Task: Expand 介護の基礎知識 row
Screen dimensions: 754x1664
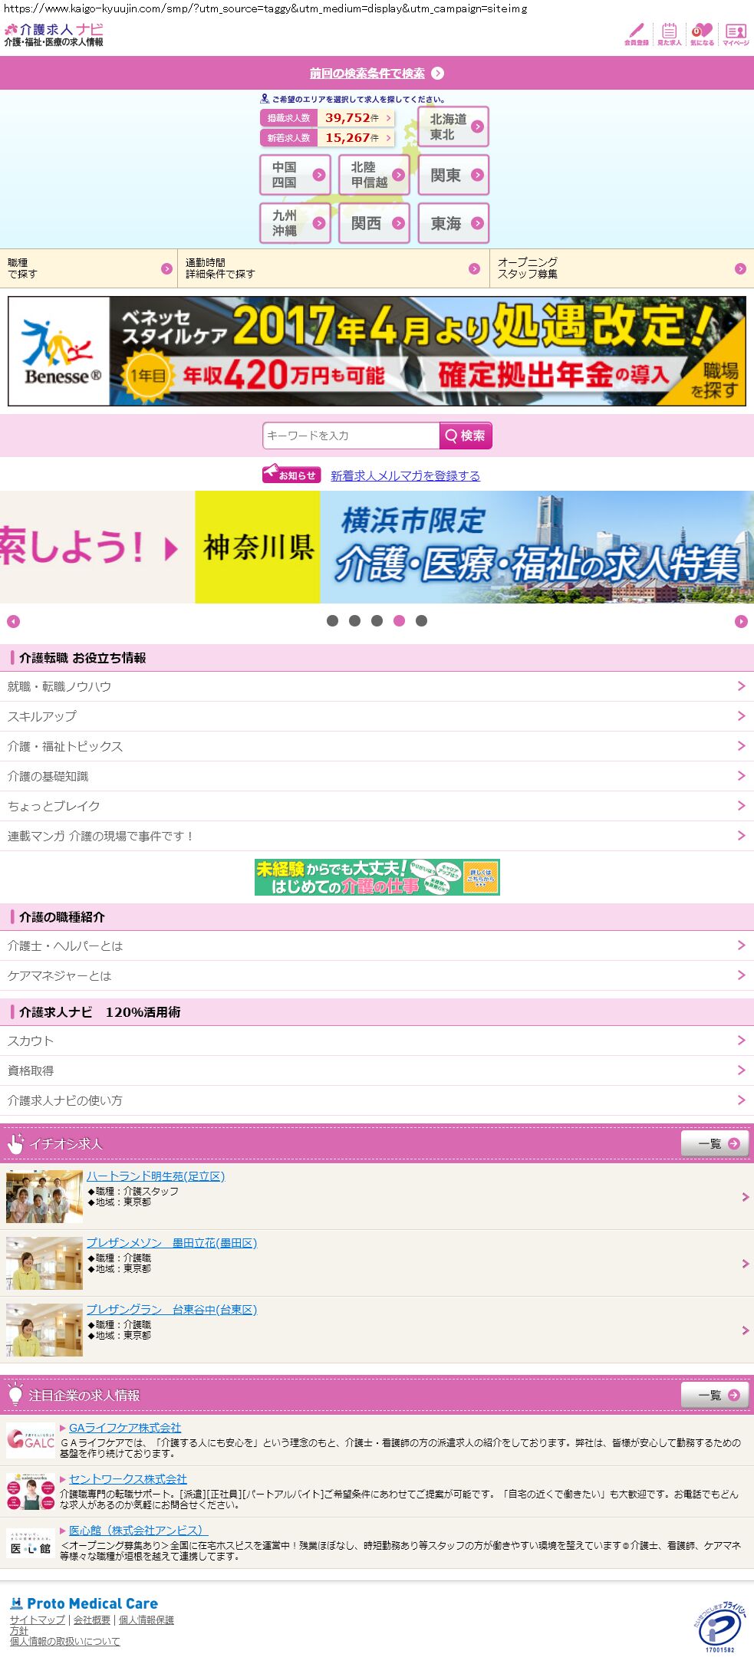Action: tap(377, 776)
